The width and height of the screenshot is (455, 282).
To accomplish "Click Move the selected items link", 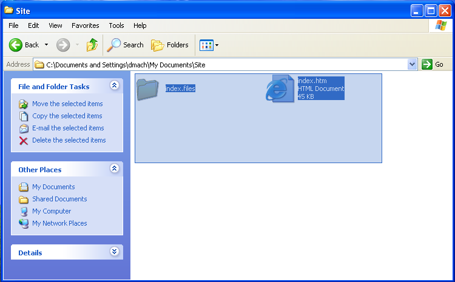I will [x=67, y=104].
